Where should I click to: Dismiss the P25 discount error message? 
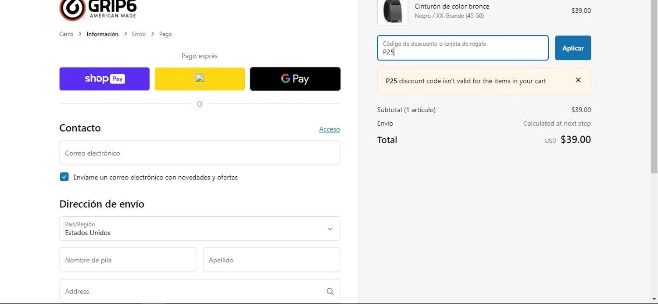(x=578, y=80)
